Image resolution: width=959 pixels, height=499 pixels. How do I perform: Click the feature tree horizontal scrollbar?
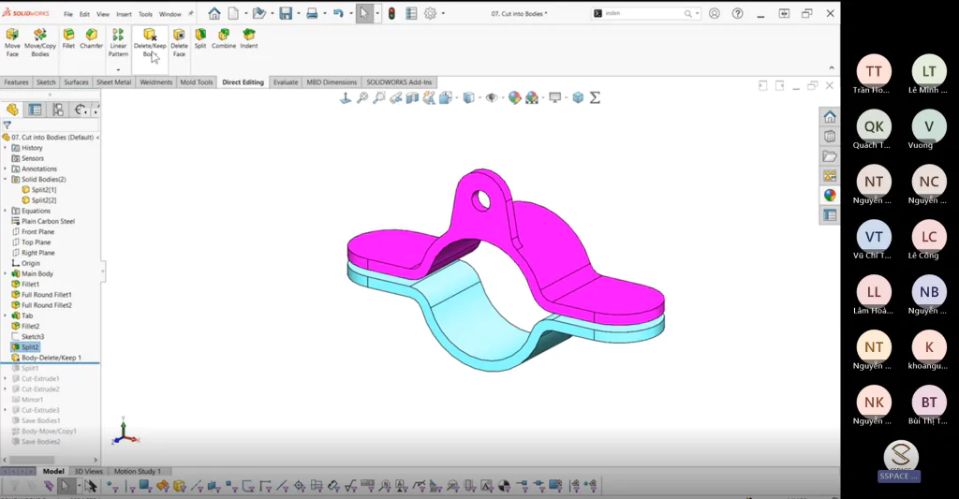[31, 460]
